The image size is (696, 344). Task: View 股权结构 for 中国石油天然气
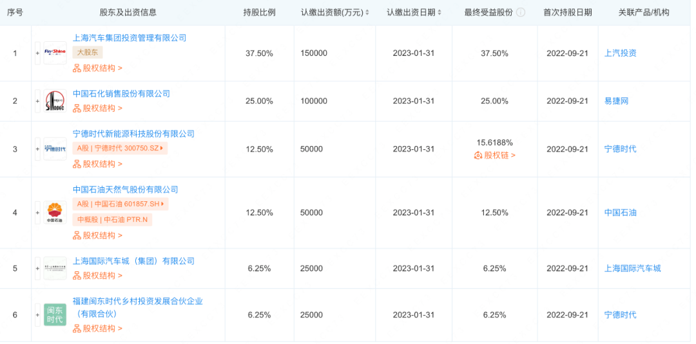point(98,235)
